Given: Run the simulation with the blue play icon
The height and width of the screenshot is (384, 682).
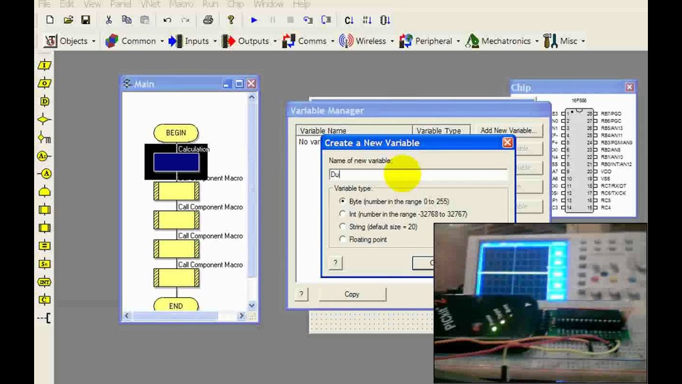Looking at the screenshot, I should pos(254,20).
